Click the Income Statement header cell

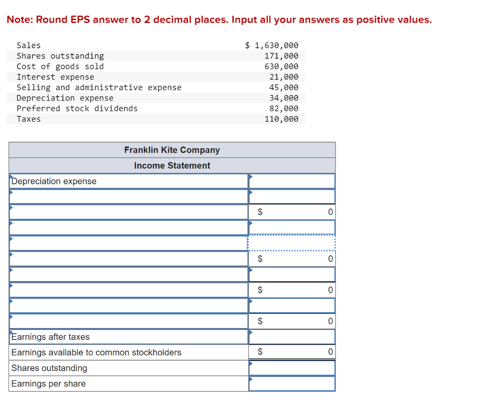[172, 165]
